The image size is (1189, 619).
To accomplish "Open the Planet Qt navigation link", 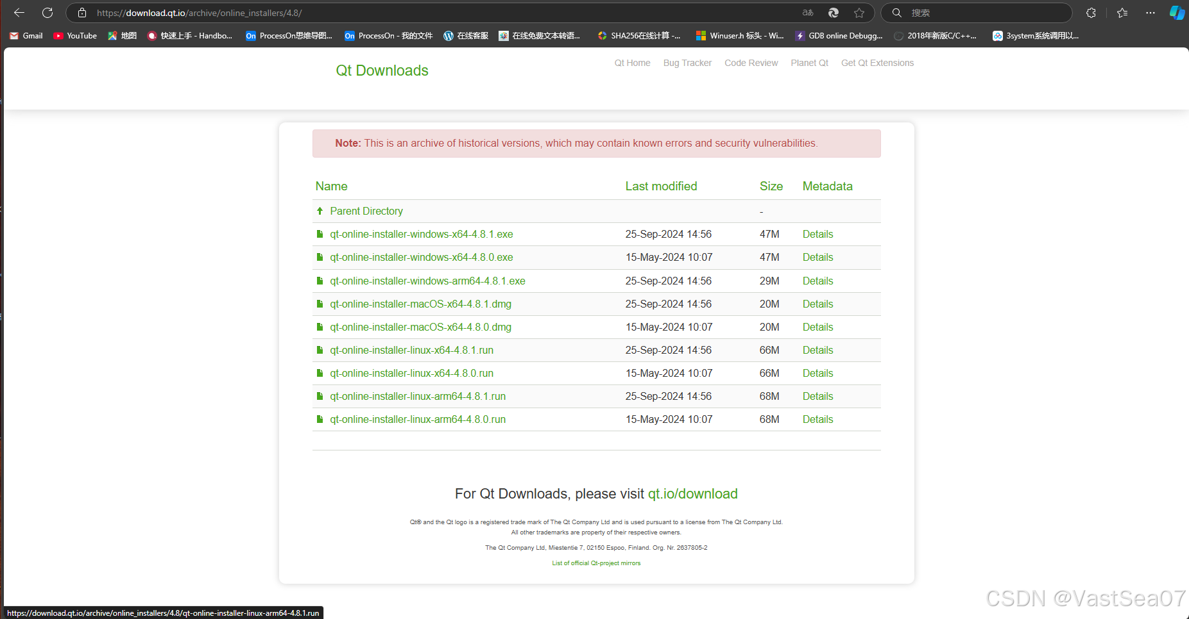I will click(809, 63).
